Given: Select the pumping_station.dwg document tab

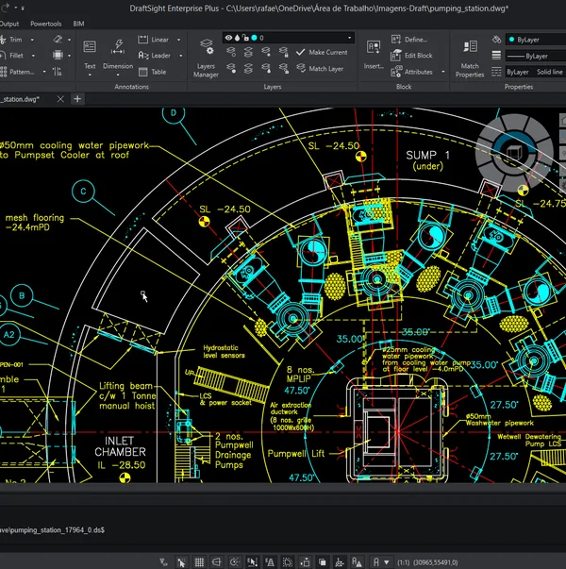Looking at the screenshot, I should [20, 99].
